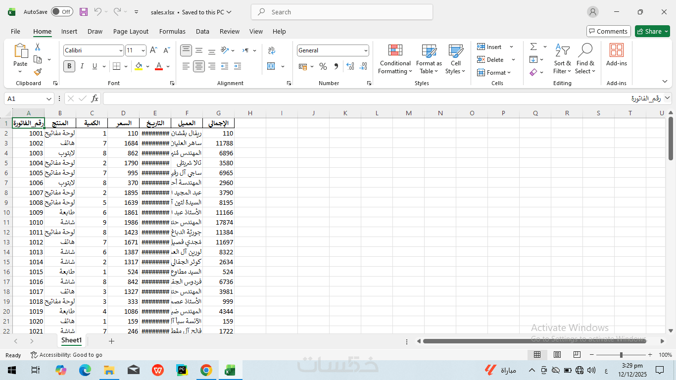Click the Copy icon in Clipboard group

tap(38, 59)
